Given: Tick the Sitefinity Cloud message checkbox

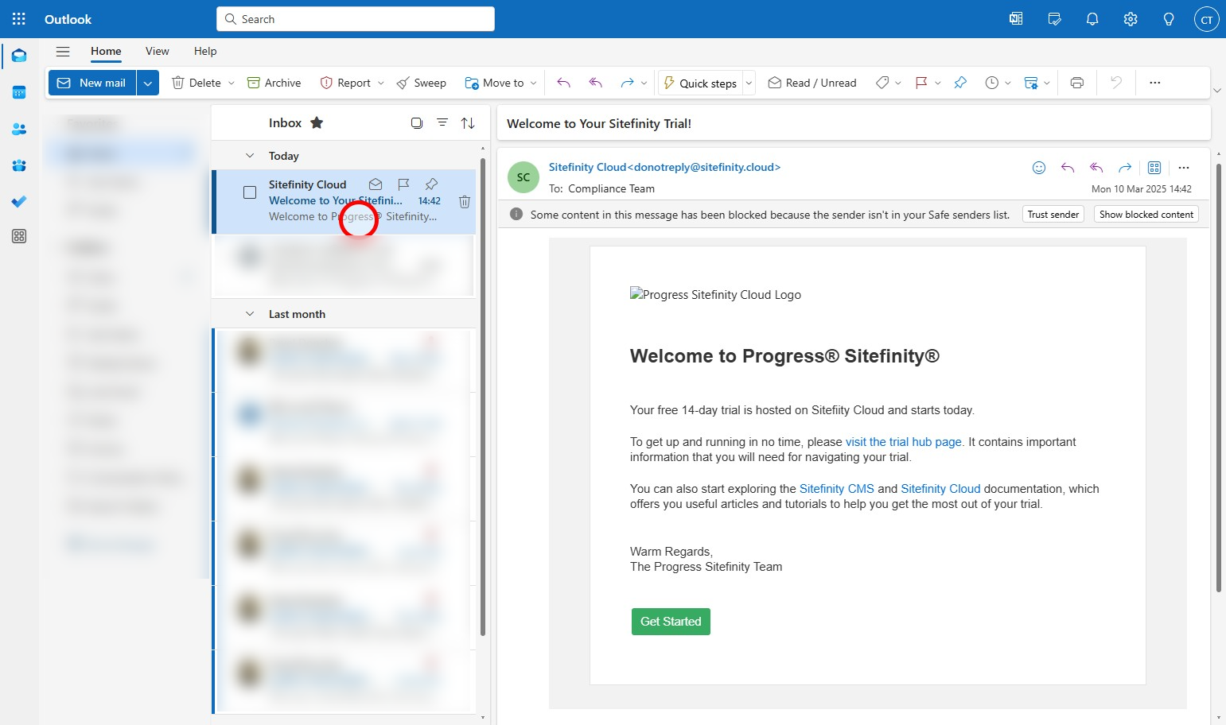Looking at the screenshot, I should click(250, 192).
